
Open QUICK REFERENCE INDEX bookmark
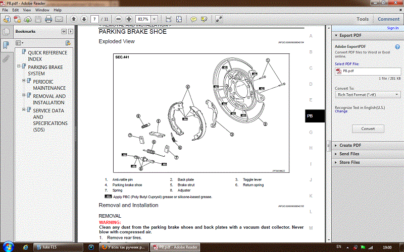(x=47, y=56)
